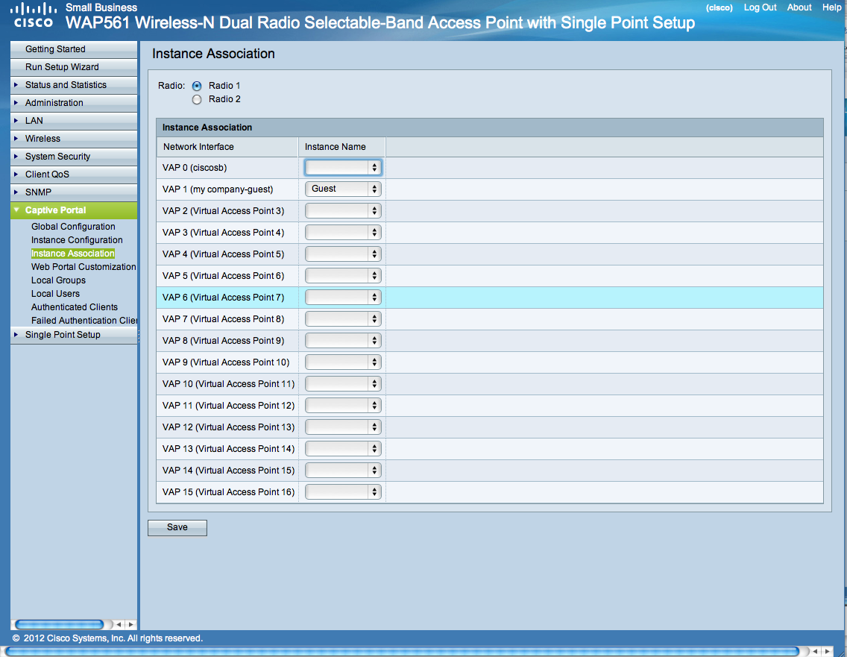Open instance dropdown for VAP 13

343,448
